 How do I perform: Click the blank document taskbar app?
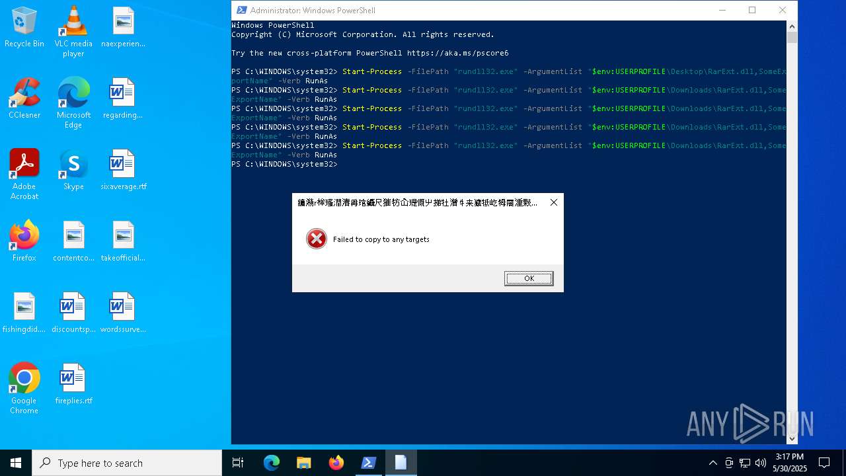click(401, 463)
